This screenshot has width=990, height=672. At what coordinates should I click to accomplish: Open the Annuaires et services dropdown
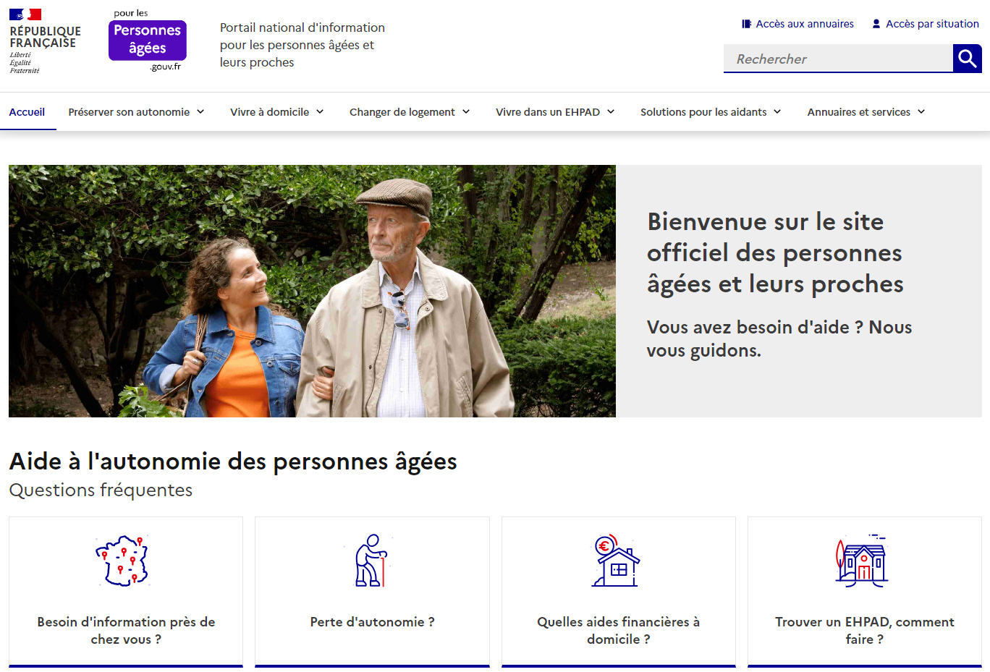[866, 112]
